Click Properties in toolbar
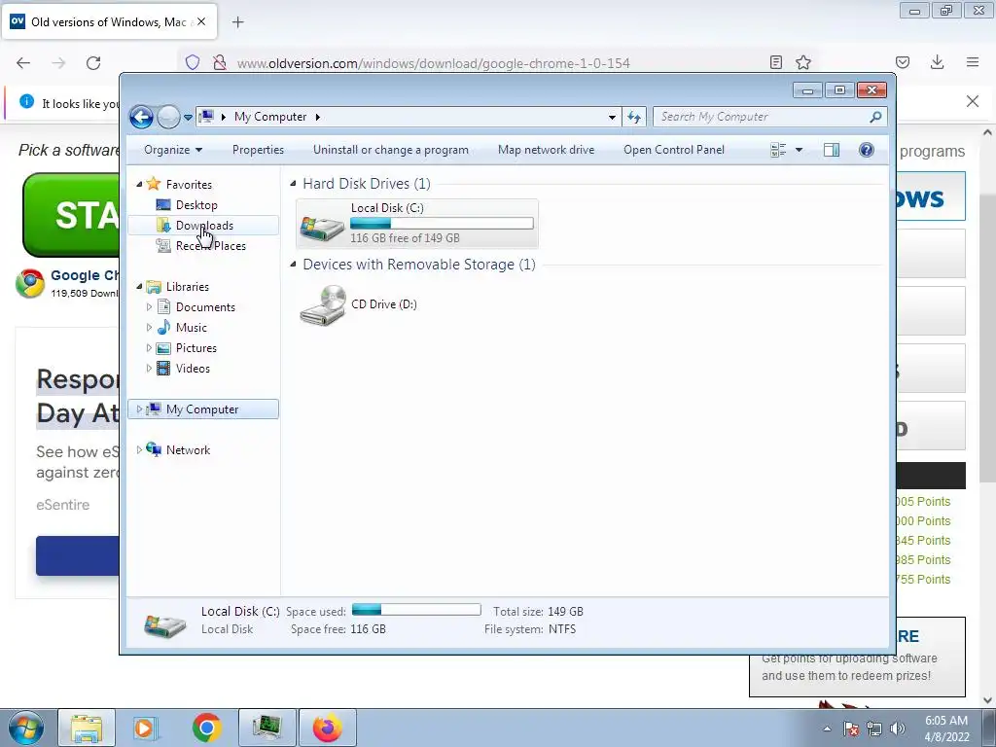Screen dimensions: 996x747 click(258, 150)
